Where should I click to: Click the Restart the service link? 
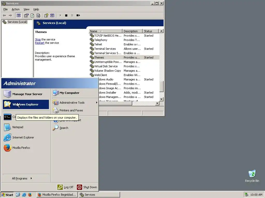pos(40,43)
